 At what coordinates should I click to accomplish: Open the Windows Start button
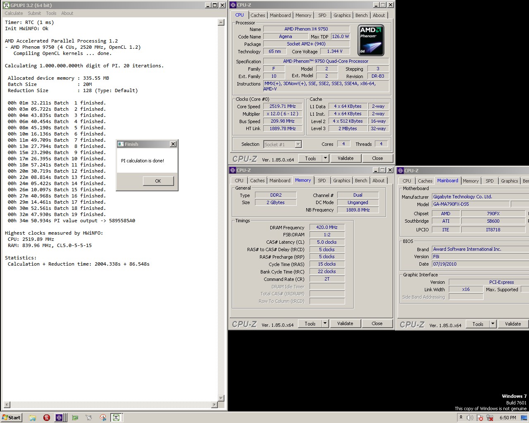click(x=12, y=417)
